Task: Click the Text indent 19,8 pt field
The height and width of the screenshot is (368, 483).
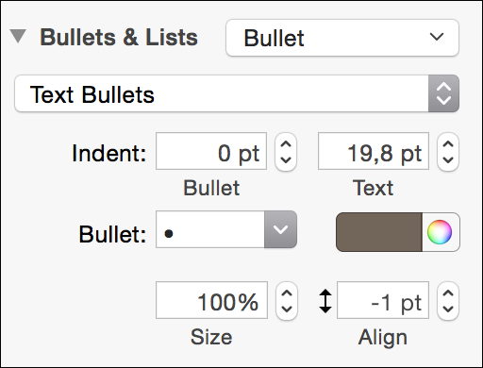Action: tap(374, 151)
